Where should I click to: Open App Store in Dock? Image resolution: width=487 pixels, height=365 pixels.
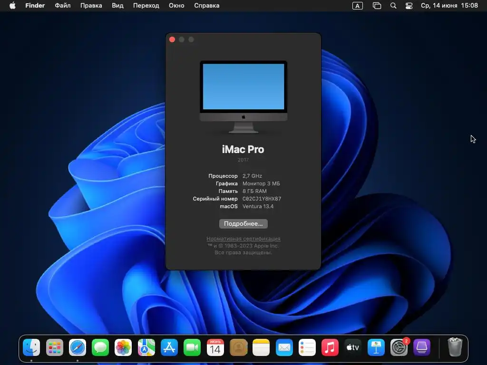click(x=169, y=347)
